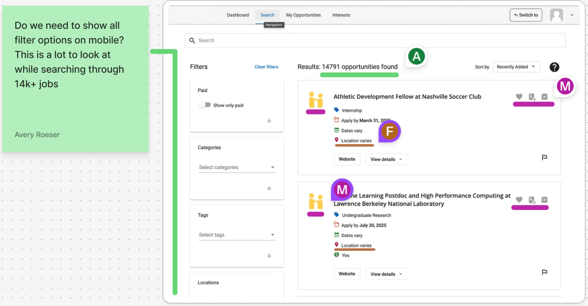Click into the Search text field

[x=375, y=40]
